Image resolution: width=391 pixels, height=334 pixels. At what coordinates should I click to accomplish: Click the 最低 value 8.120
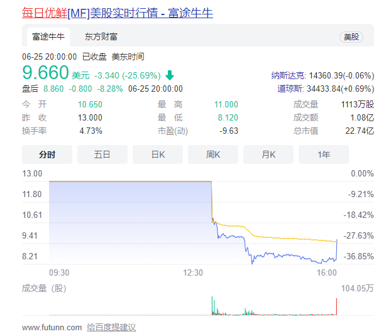click(x=228, y=117)
